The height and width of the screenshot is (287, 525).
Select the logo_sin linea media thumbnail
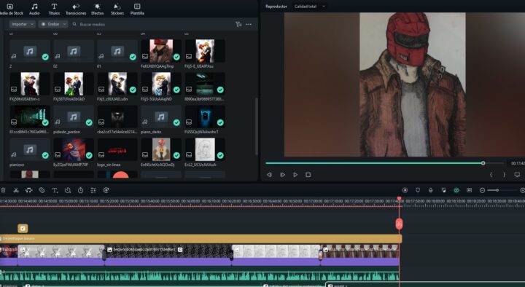click(117, 149)
